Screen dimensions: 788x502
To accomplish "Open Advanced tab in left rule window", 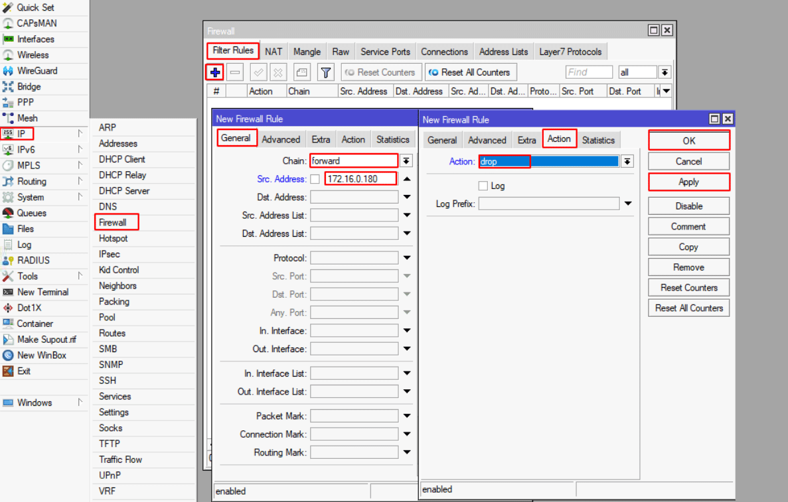I will point(281,139).
